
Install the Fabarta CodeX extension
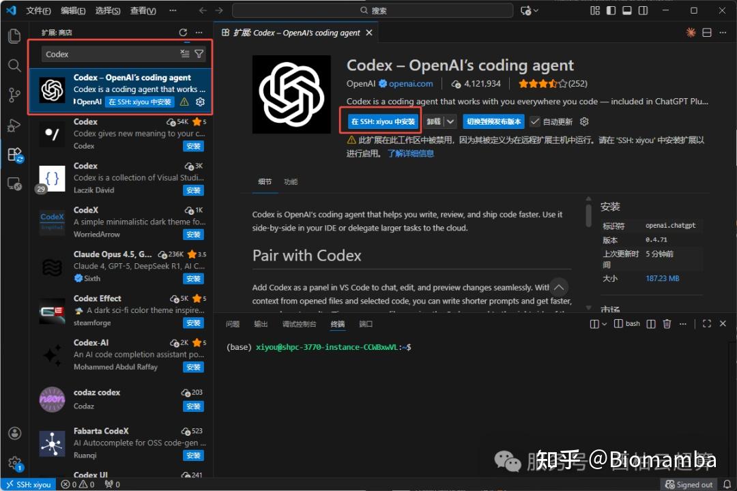coord(193,456)
